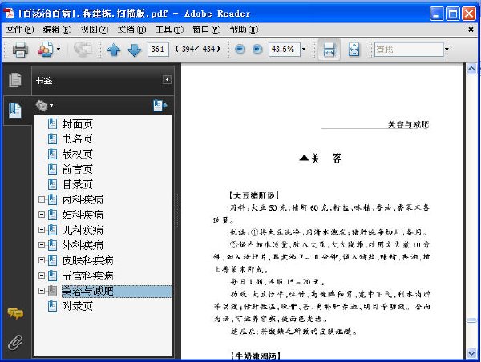The width and height of the screenshot is (481, 362).
Task: Maximize the Adobe Reader window
Action: (453, 13)
